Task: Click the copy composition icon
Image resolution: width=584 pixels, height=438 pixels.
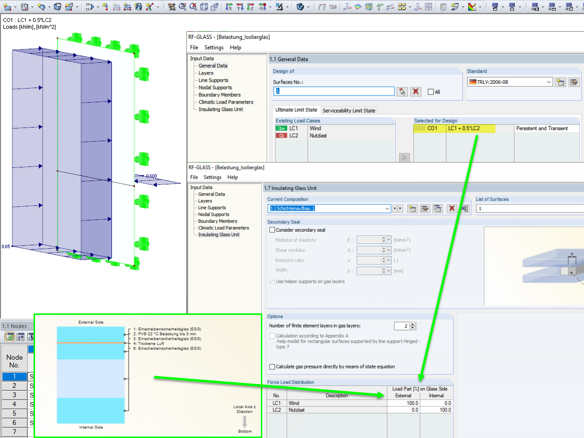Action: click(x=438, y=208)
